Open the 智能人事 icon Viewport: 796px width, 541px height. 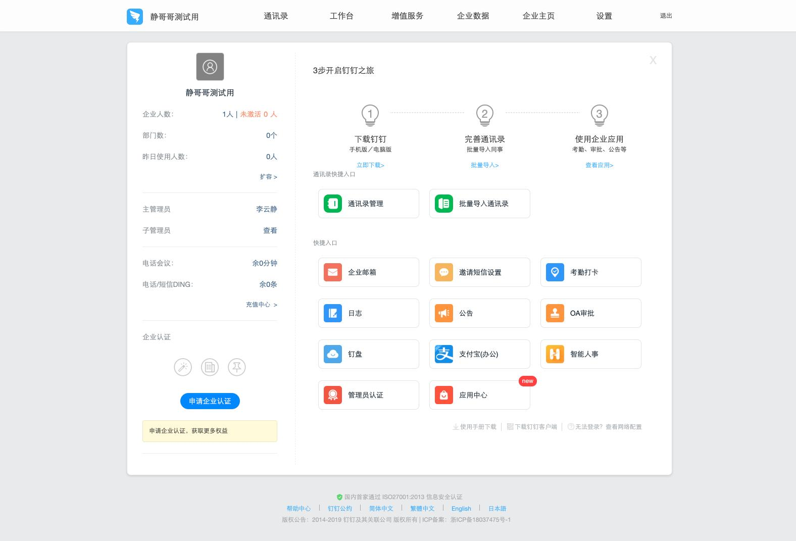tap(555, 354)
